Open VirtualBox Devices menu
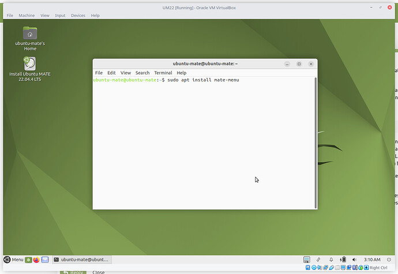398x274 pixels. coord(78,16)
